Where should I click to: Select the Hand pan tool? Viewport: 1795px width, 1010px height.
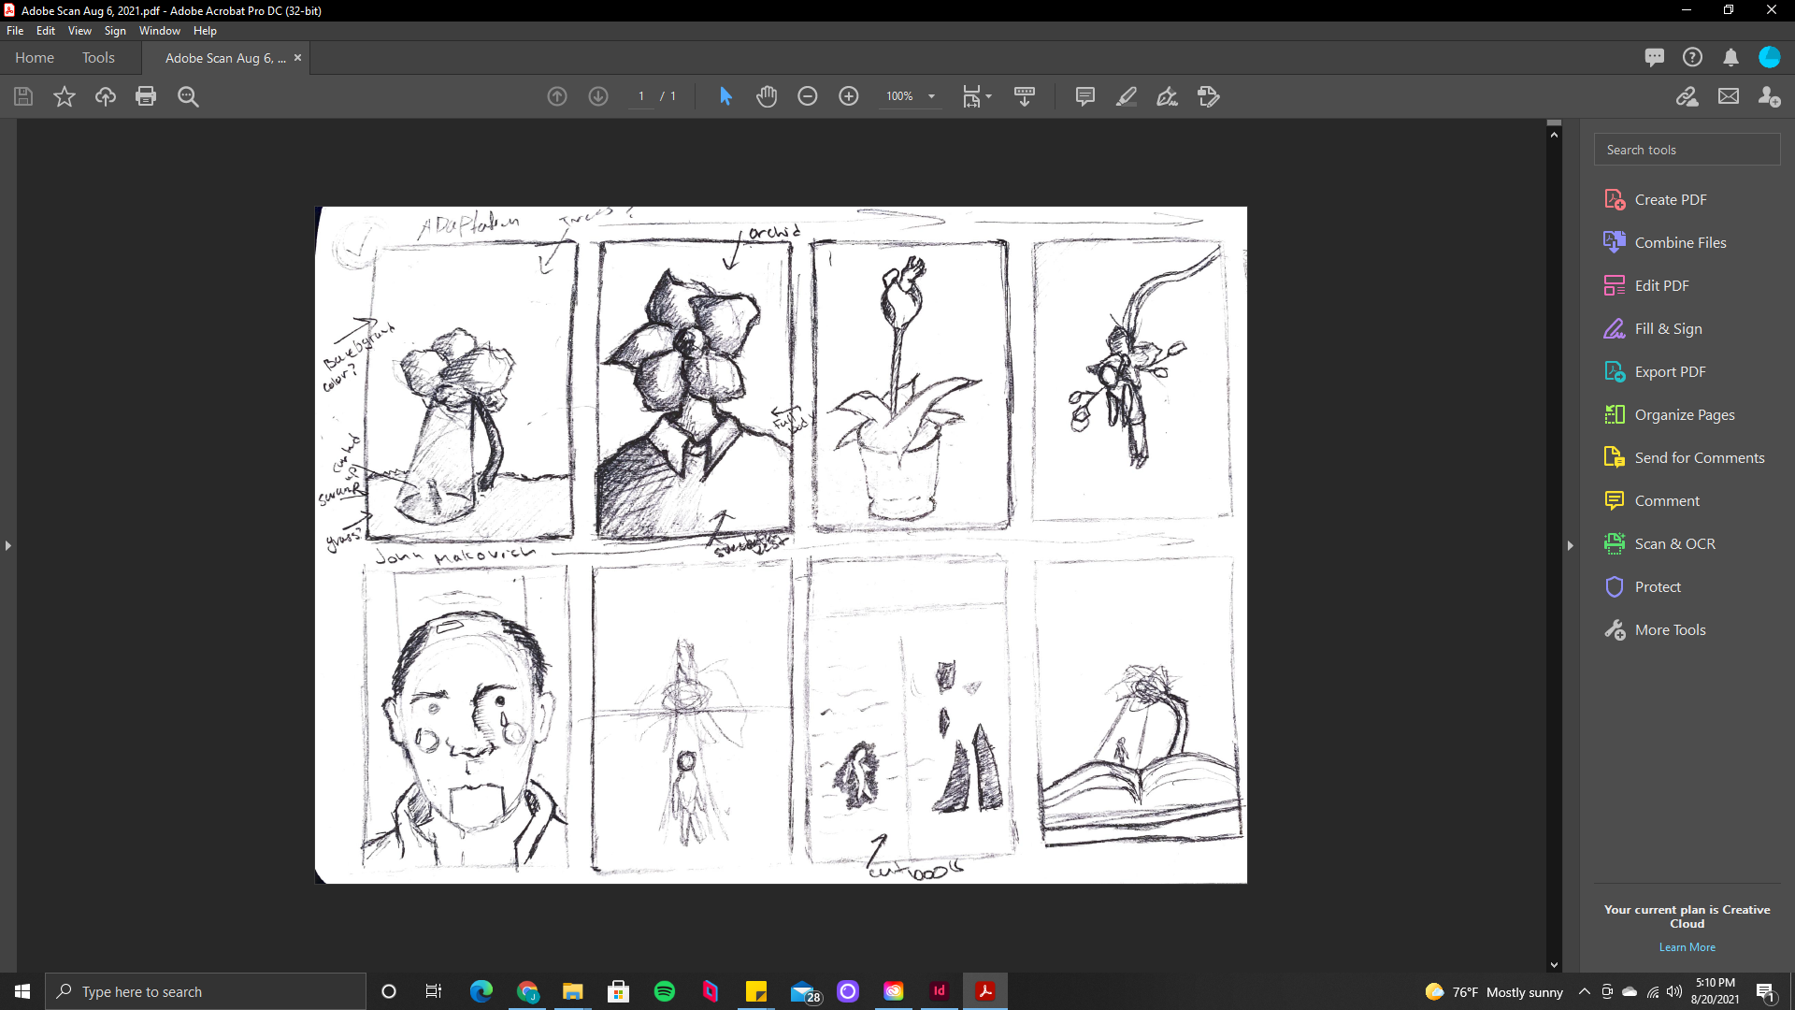point(767,96)
